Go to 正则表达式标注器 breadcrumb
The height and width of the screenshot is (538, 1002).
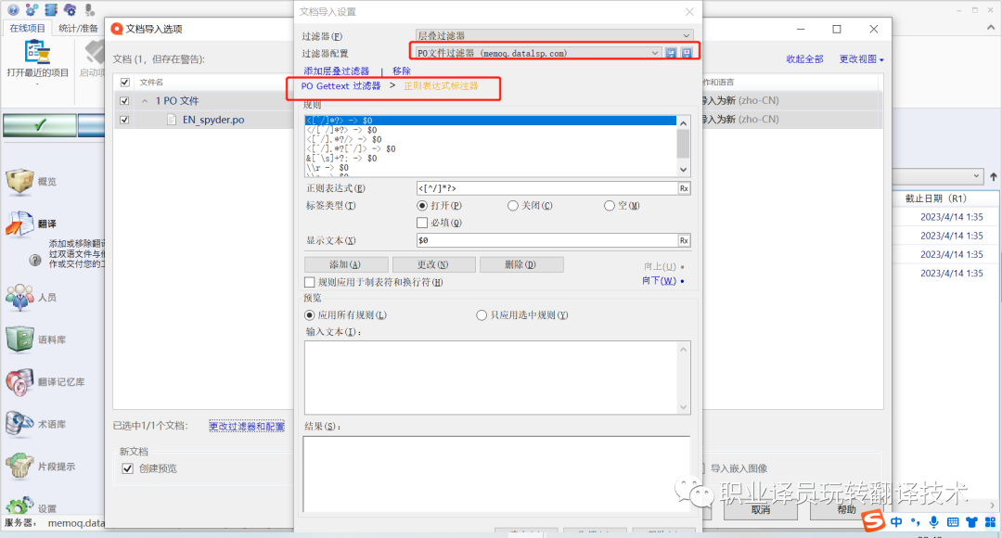click(441, 85)
